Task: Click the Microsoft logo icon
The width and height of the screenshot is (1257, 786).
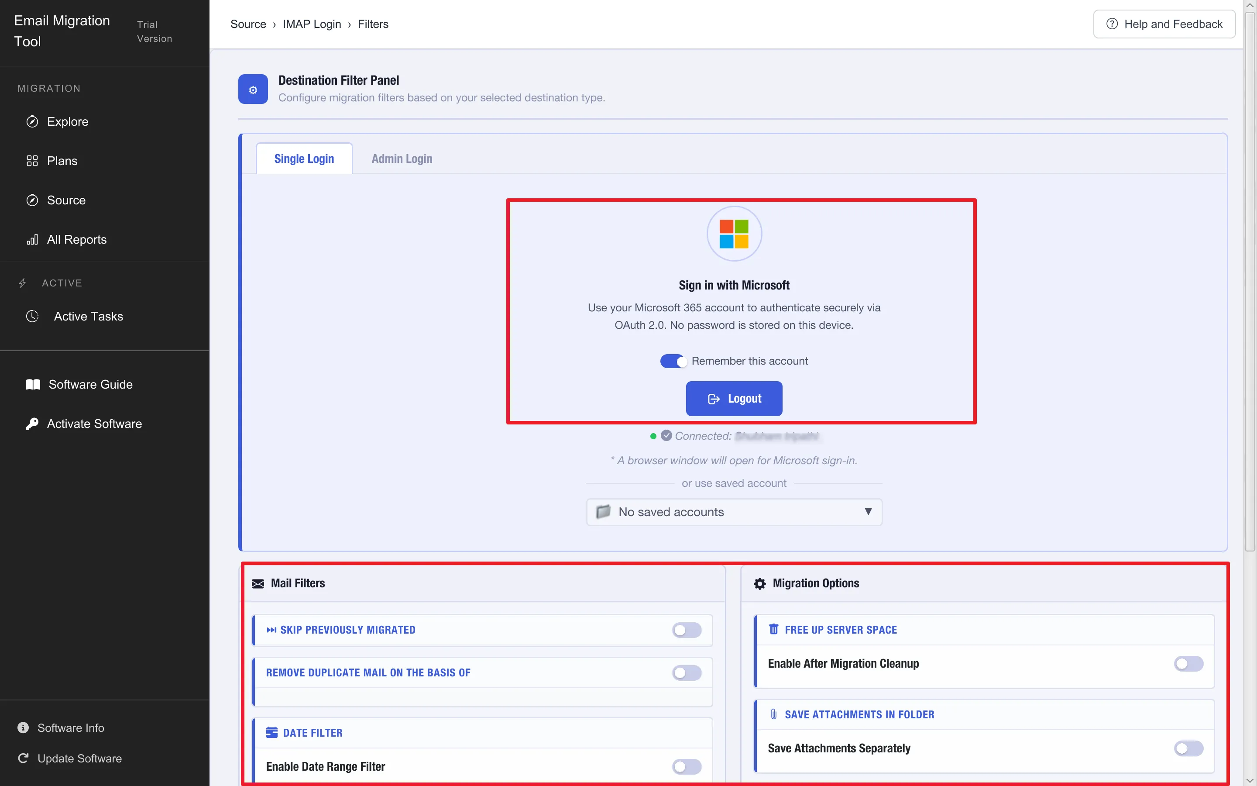Action: click(x=734, y=234)
